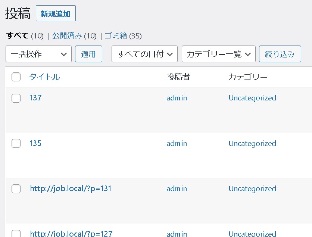Open the Uncategorized category for post 137
The width and height of the screenshot is (312, 237).
tap(252, 98)
